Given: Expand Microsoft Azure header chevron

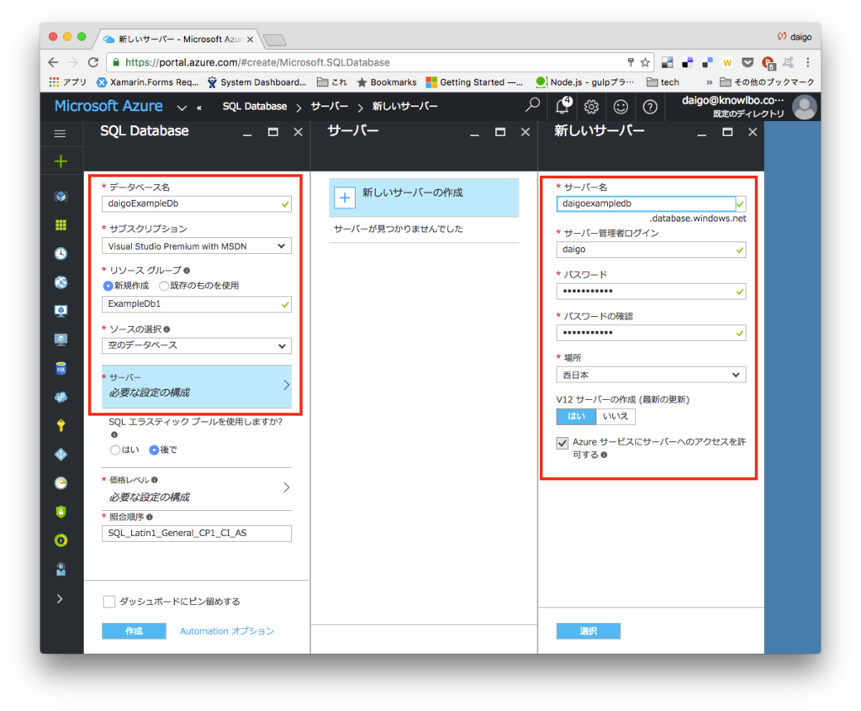Looking at the screenshot, I should pyautogui.click(x=182, y=108).
